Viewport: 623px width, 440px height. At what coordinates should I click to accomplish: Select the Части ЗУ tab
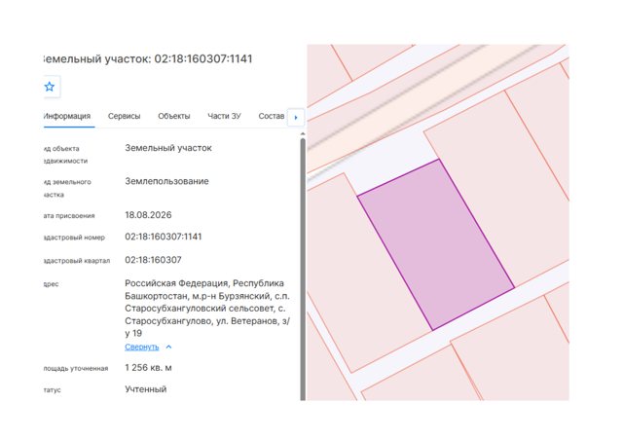coord(224,116)
